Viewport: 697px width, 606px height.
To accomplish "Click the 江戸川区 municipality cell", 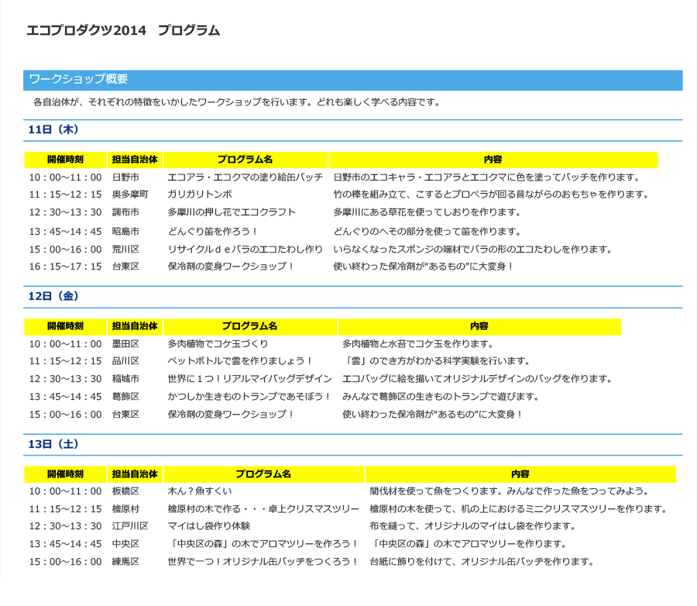I will [x=130, y=526].
